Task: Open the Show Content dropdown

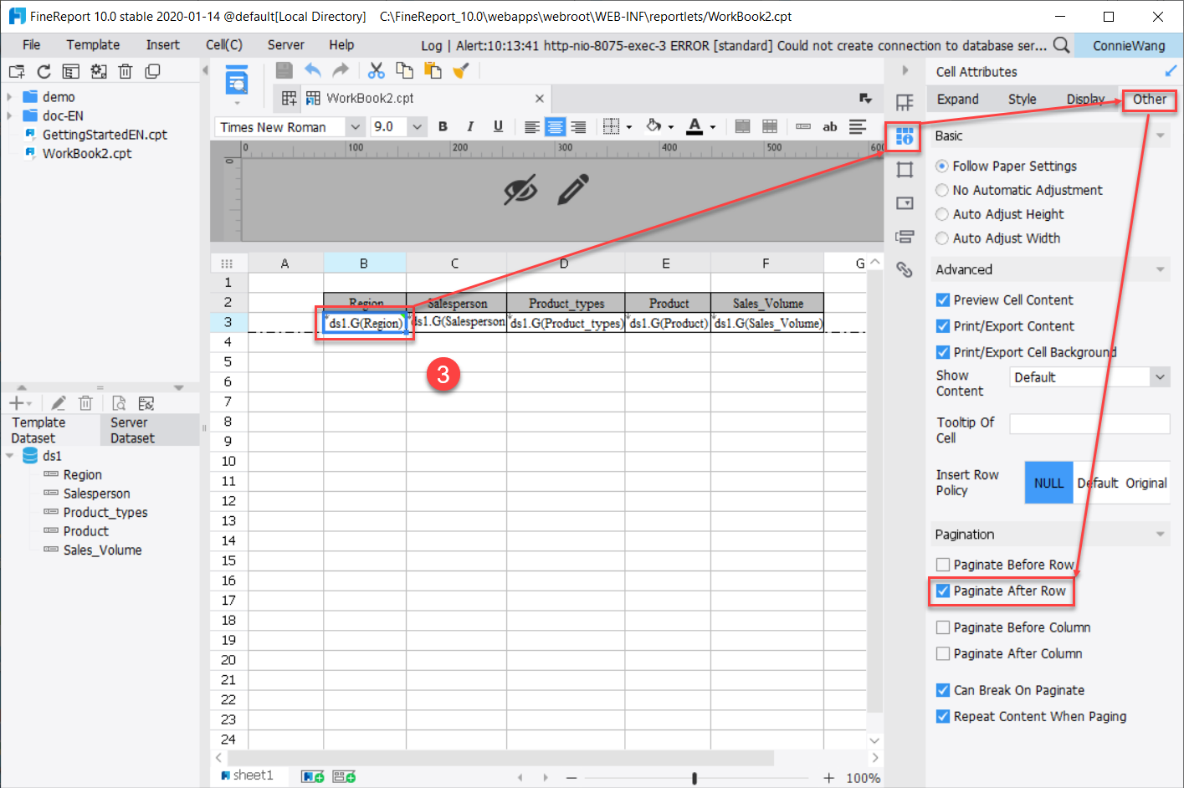Action: pyautogui.click(x=1160, y=376)
